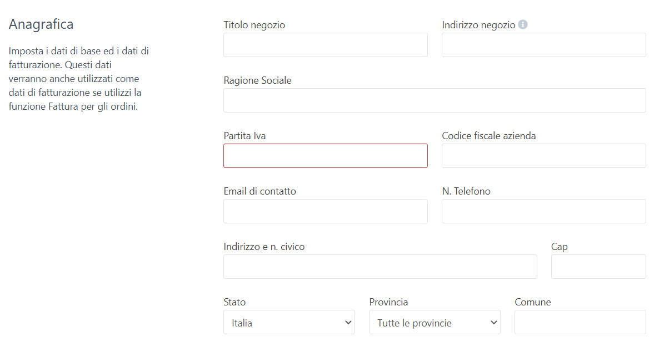Click the red-outlined Partita Iva field
Viewport: 659px width, 347px height.
tap(325, 156)
